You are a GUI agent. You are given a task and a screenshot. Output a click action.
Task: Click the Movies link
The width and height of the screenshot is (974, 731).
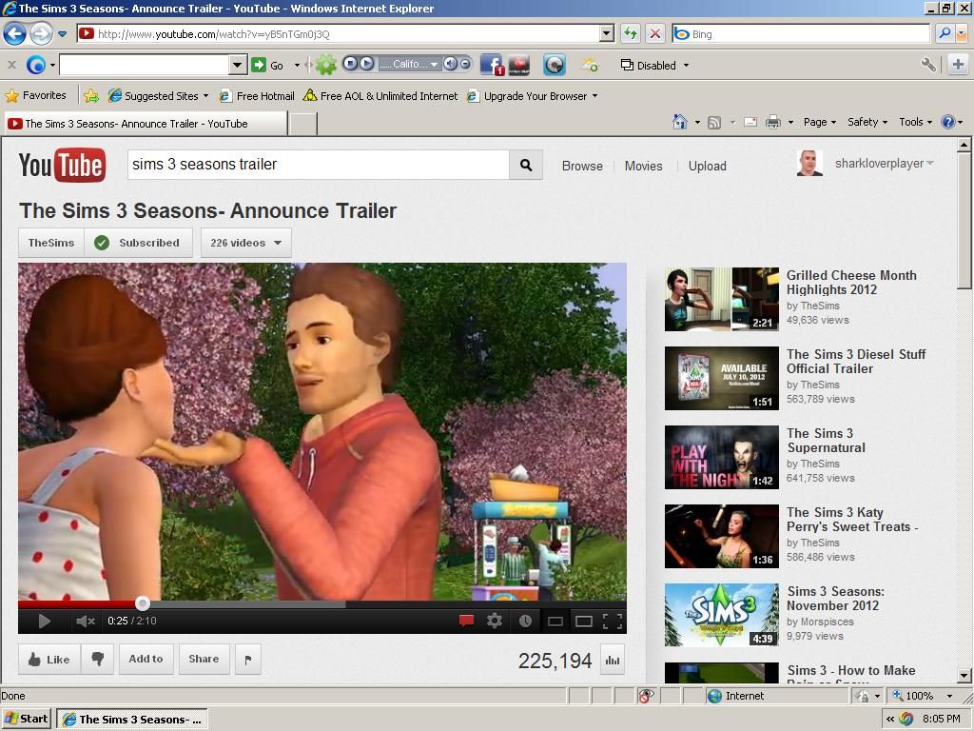[x=644, y=166]
